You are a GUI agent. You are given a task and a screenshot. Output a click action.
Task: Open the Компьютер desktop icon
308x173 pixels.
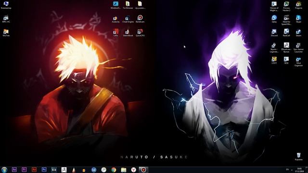tap(6, 5)
